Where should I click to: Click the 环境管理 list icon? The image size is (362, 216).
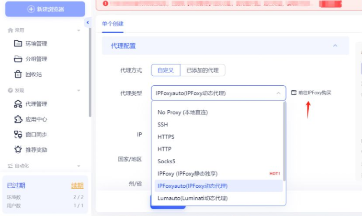pyautogui.click(x=18, y=44)
